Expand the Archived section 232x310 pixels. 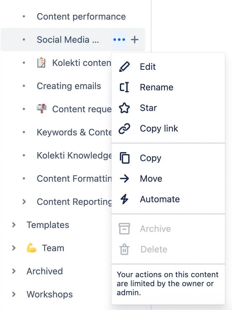(x=14, y=271)
